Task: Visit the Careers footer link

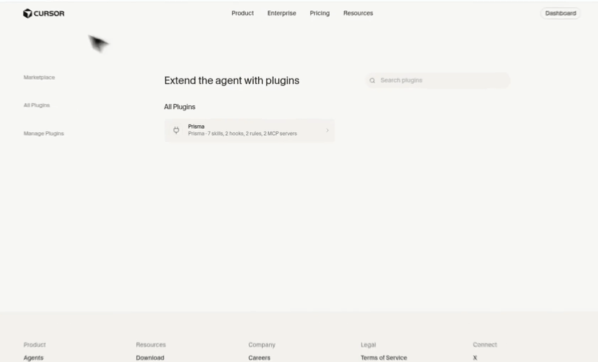Action: [x=259, y=358]
